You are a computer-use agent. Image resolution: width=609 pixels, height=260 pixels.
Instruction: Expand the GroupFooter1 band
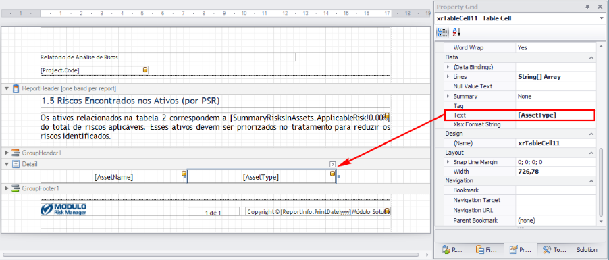point(6,188)
